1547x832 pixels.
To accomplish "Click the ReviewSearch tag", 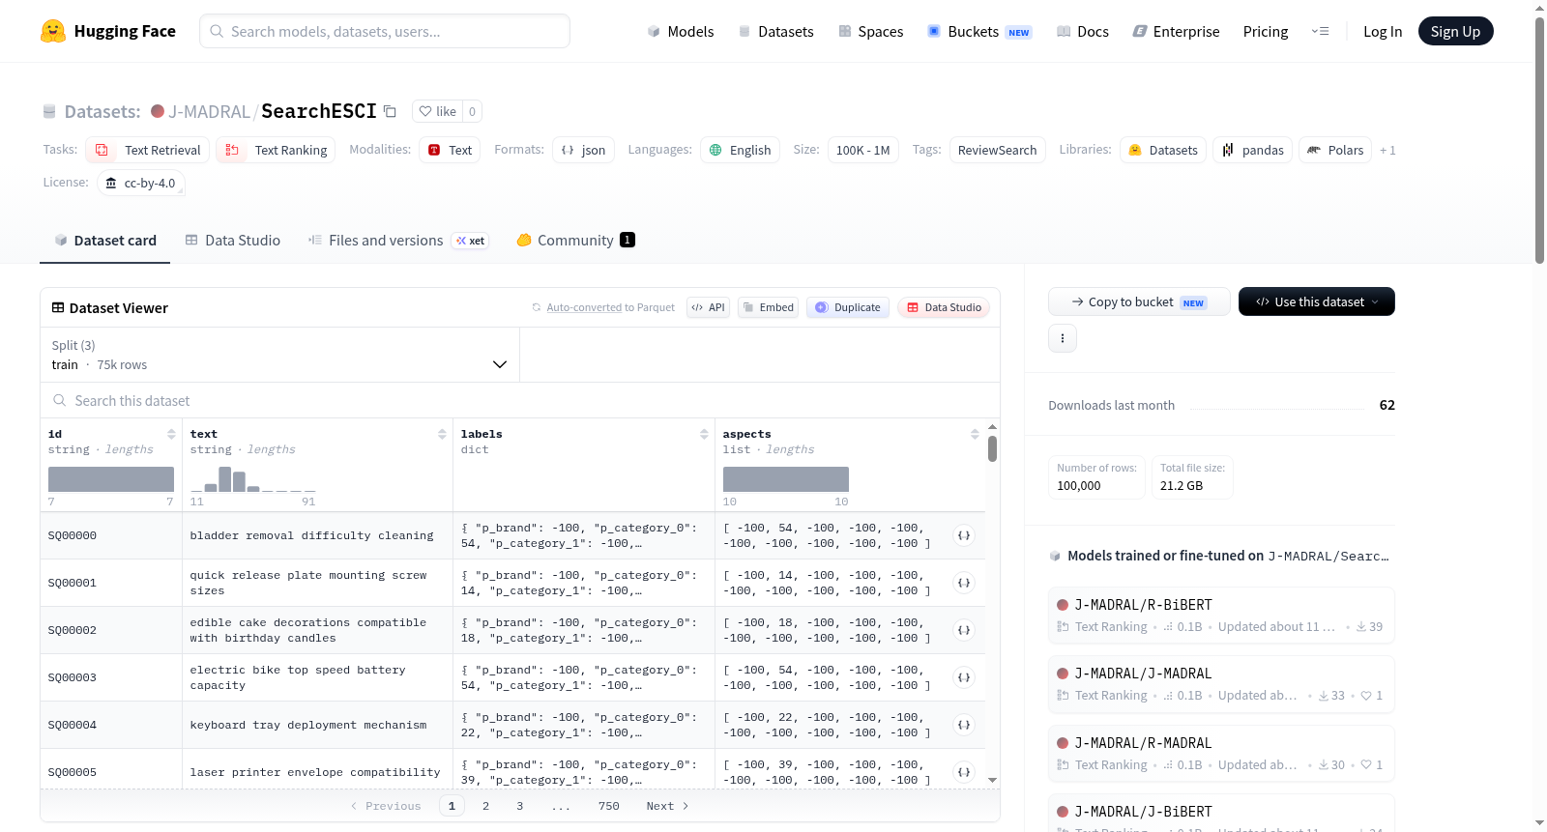I will point(997,150).
